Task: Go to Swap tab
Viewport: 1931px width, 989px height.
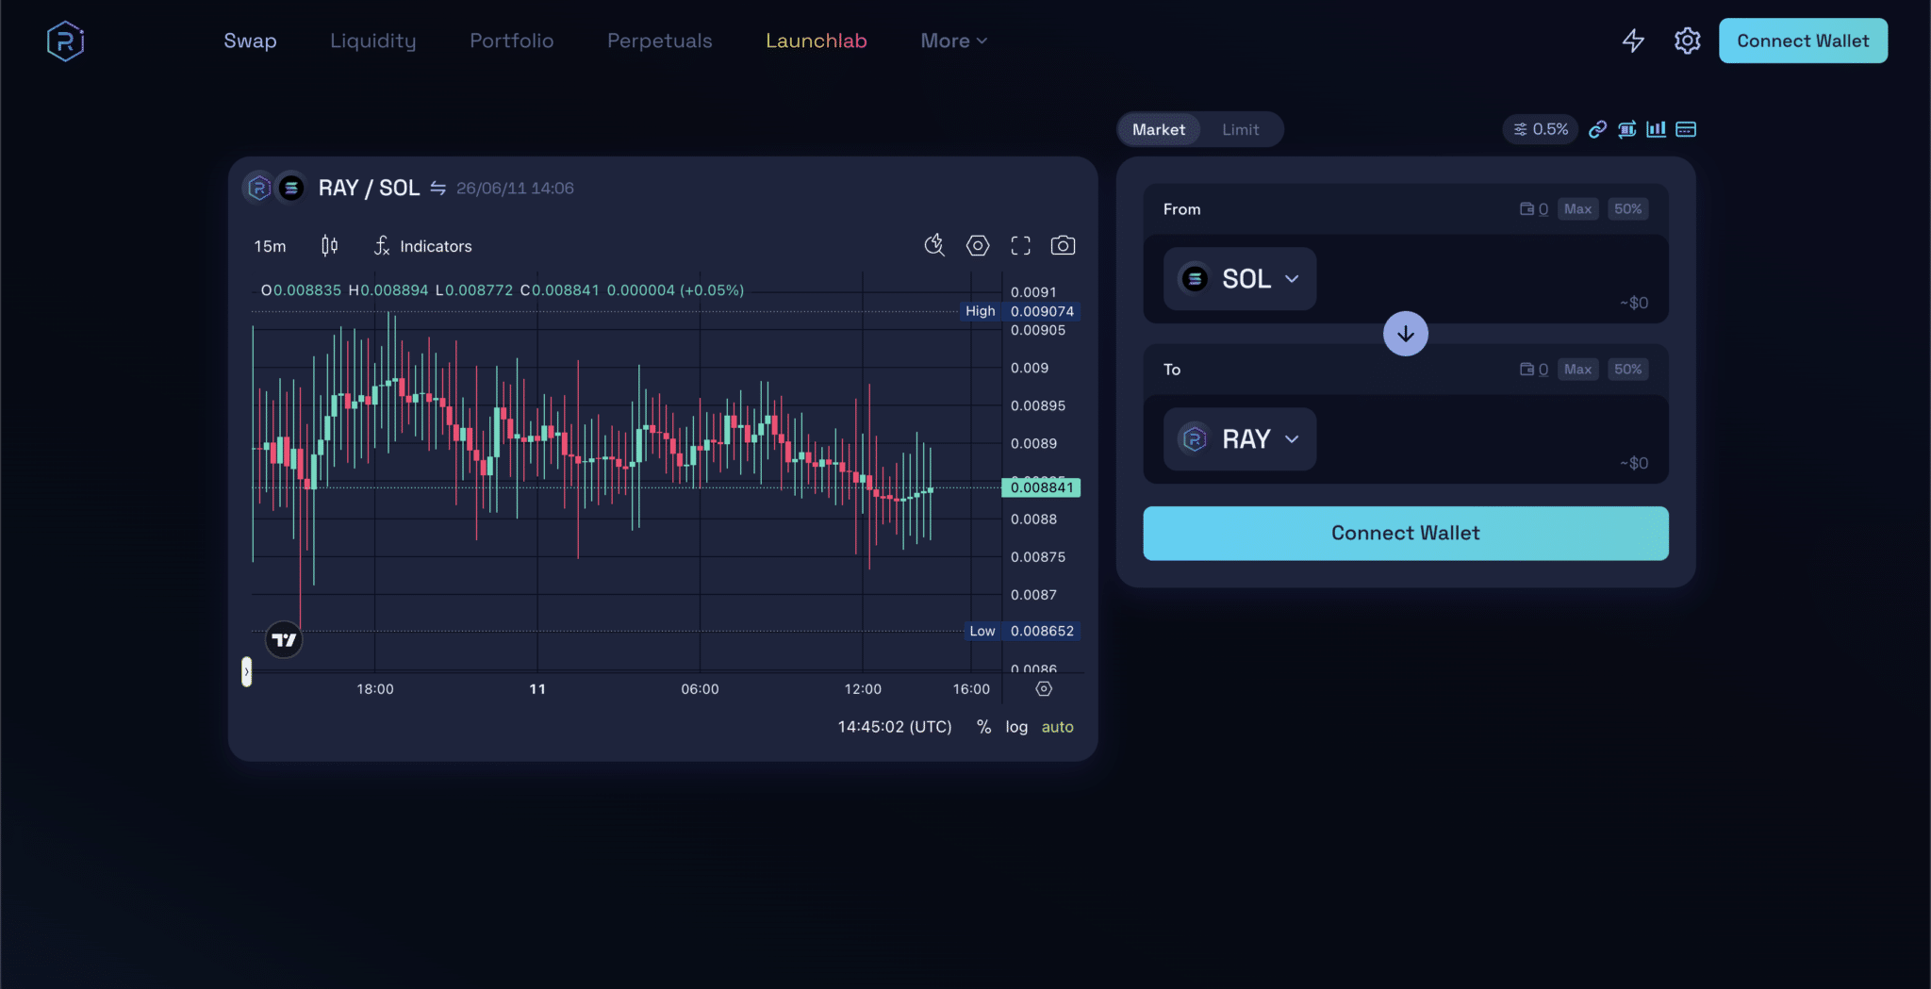Action: point(250,41)
